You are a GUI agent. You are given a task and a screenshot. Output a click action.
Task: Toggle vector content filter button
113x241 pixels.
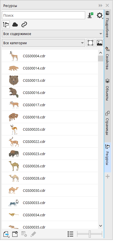[x=90, y=43]
